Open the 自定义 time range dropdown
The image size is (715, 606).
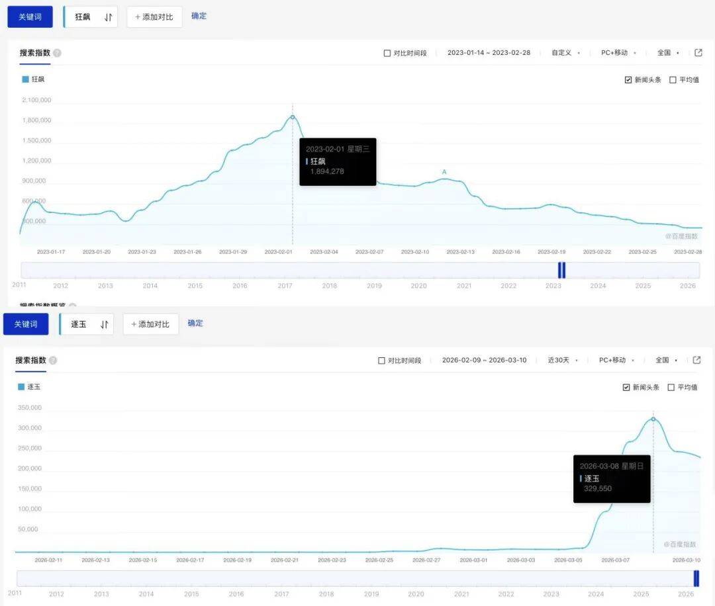tap(565, 53)
